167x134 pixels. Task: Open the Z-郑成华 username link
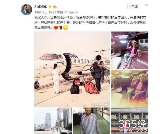pos(41,7)
